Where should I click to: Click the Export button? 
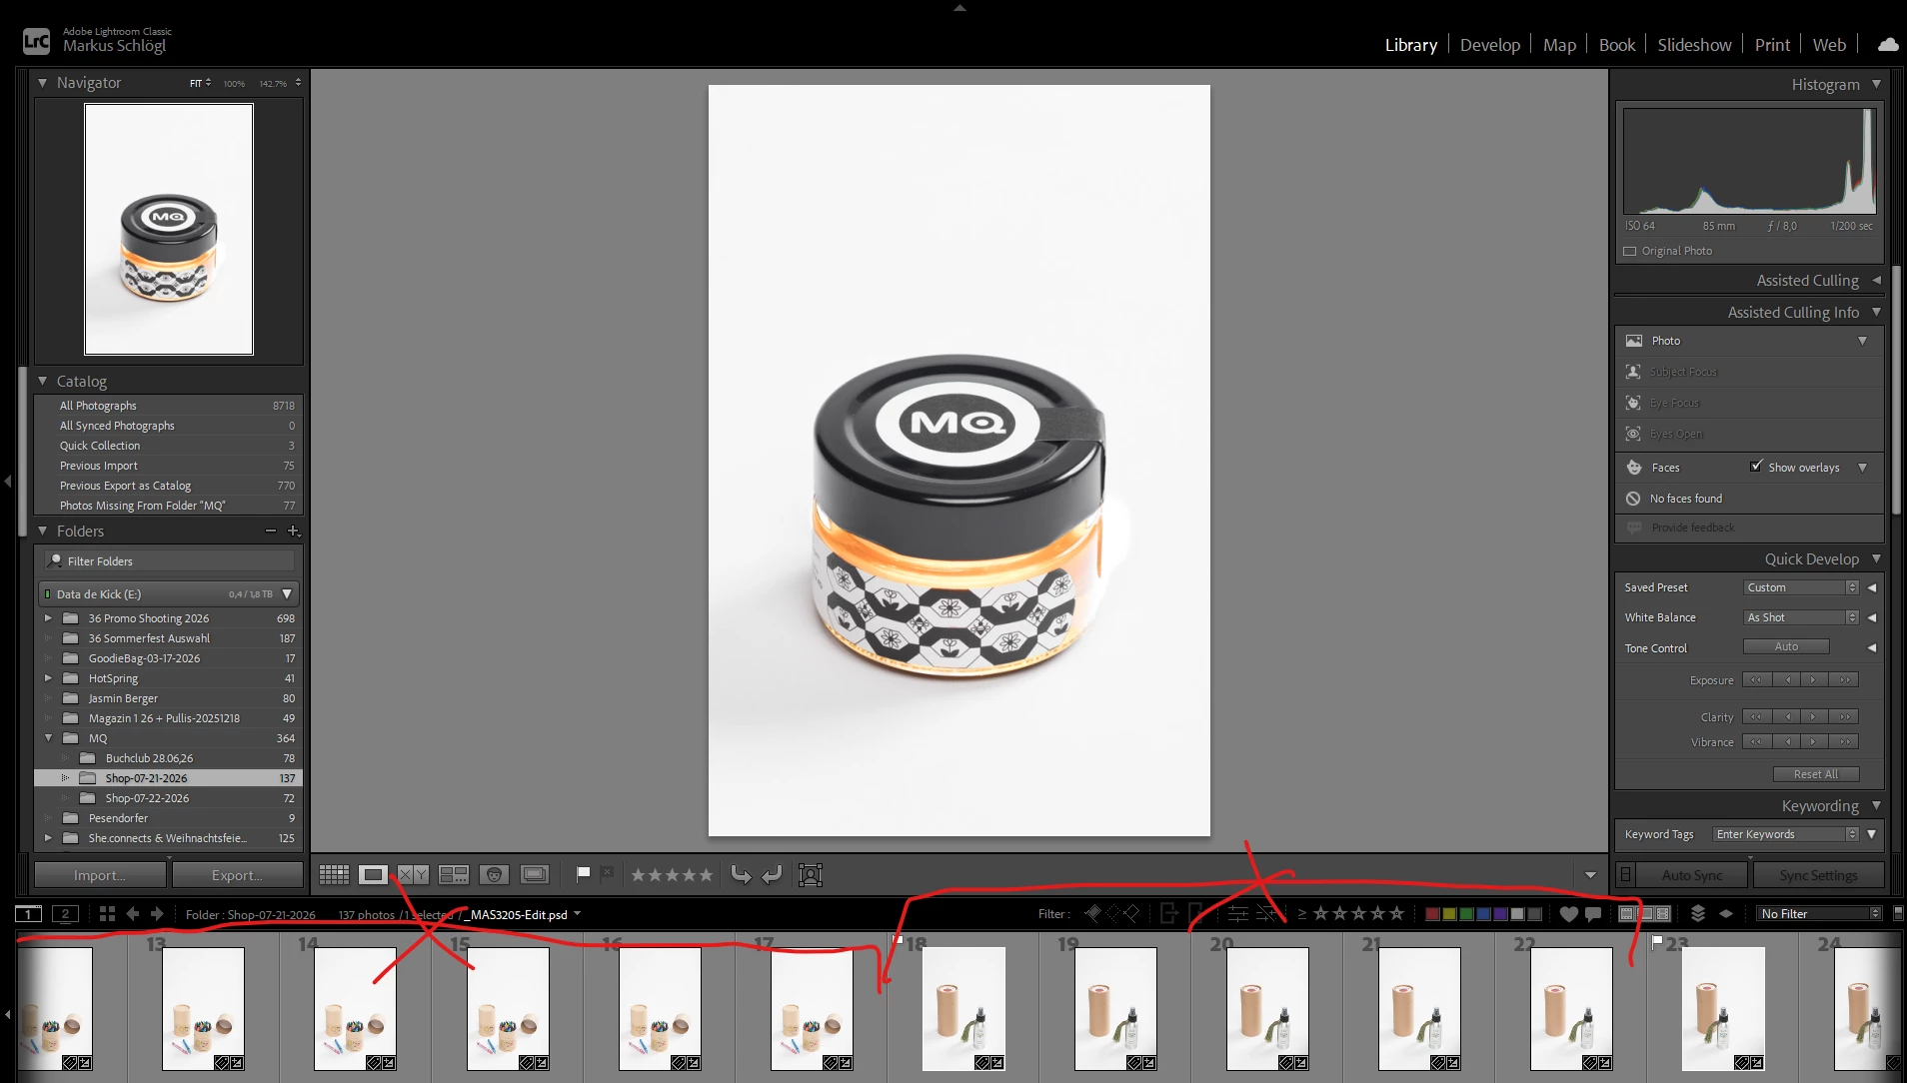pyautogui.click(x=237, y=875)
